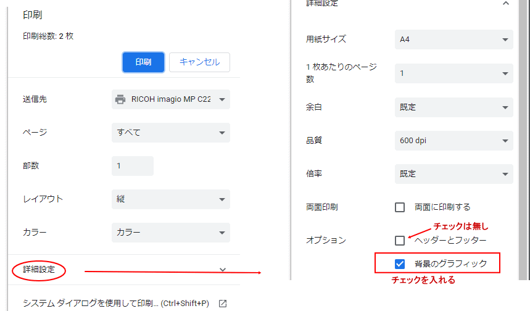
Task: Collapse 詳細設定 with the up chevron
Action: click(x=506, y=4)
